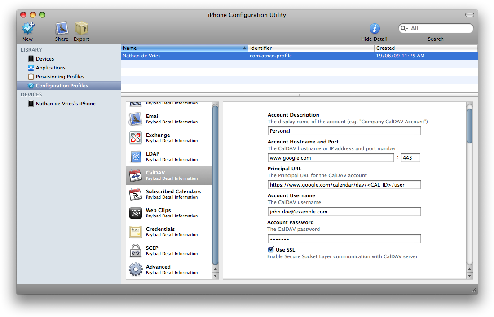Click the Subscribed Calendars RSS calendar icon
The height and width of the screenshot is (317, 494).
[x=136, y=194]
